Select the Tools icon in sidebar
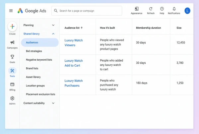The width and height of the screenshot is (199, 134). (x=12, y=71)
